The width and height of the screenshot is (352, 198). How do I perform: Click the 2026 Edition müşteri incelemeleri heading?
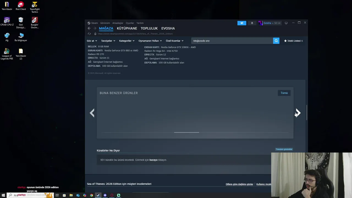pos(119,184)
